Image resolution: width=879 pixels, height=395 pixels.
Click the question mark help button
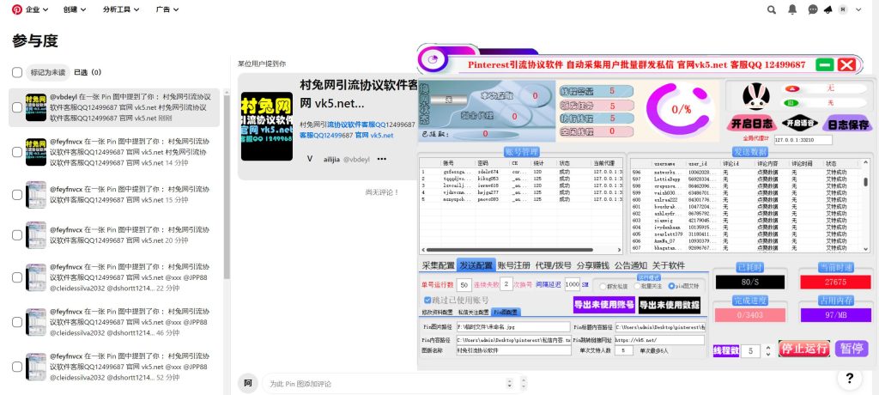[x=849, y=378]
